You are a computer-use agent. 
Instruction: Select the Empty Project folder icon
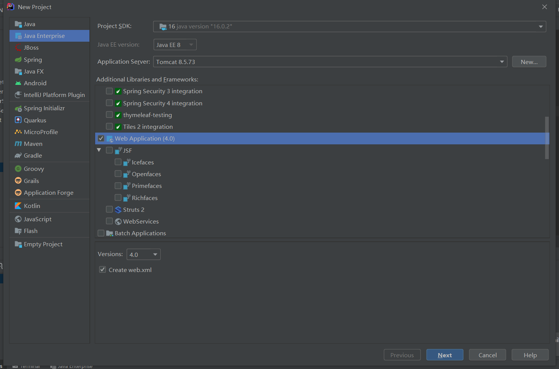pyautogui.click(x=18, y=244)
